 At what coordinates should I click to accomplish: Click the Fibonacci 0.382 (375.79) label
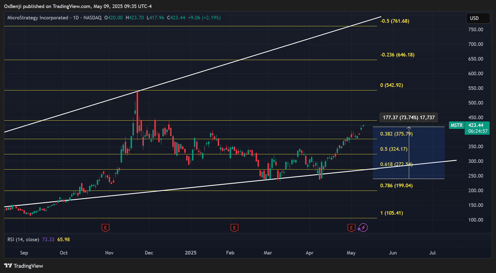(x=396, y=134)
